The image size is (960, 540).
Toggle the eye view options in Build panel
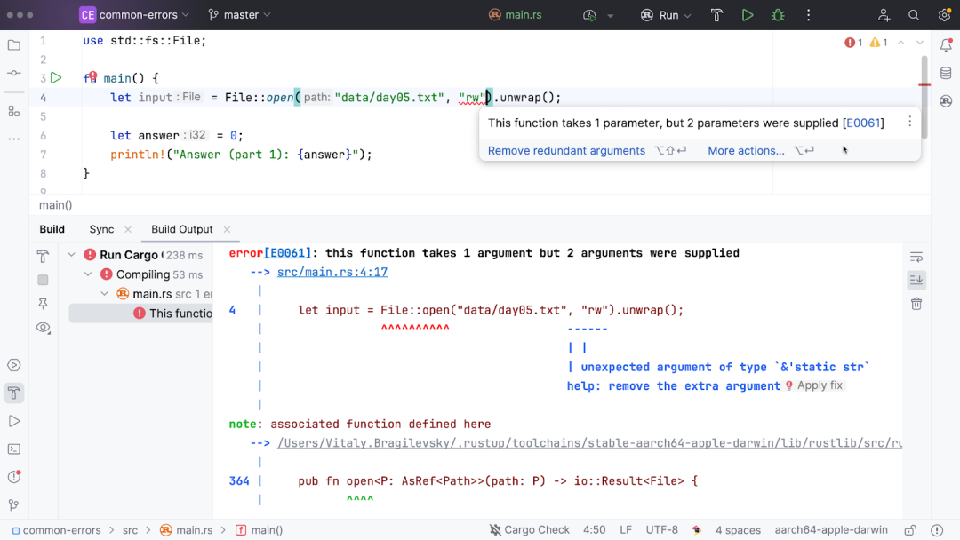tap(43, 328)
